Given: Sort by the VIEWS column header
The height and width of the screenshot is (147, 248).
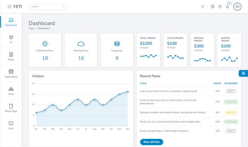Looking at the screenshot, I should click(x=217, y=84).
